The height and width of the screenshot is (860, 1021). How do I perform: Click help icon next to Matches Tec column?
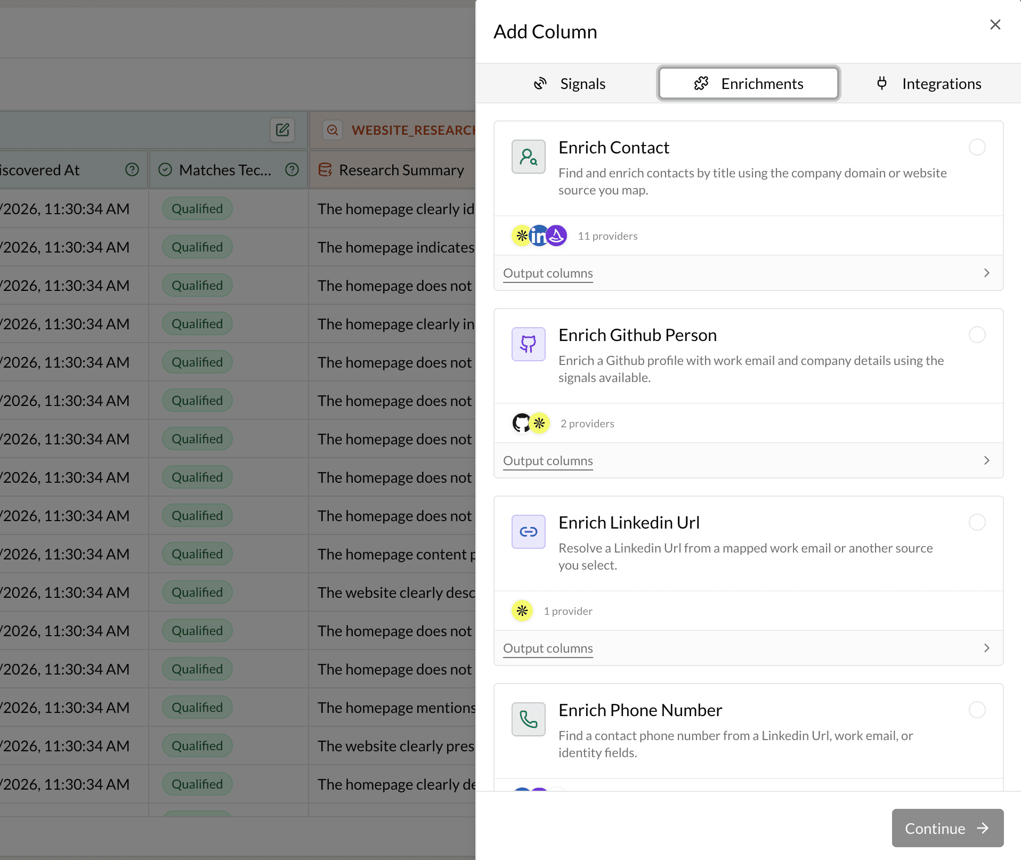[292, 170]
